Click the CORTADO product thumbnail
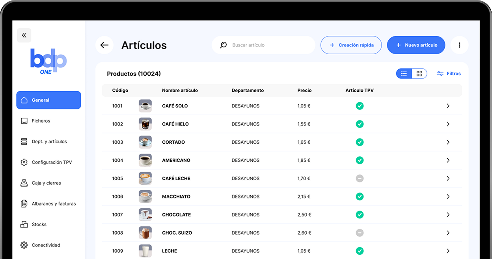The height and width of the screenshot is (259, 492). (145, 142)
